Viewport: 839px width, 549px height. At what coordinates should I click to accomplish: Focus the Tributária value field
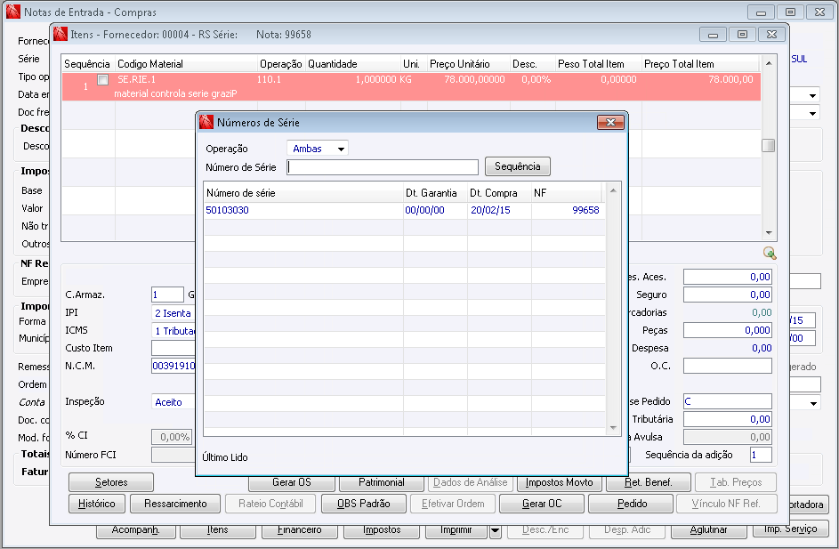(728, 419)
